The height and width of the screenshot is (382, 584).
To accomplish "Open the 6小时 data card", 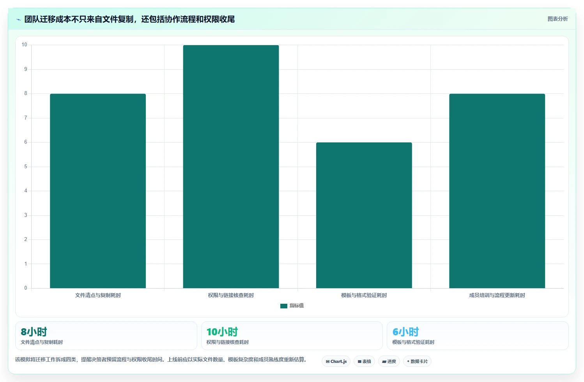I will point(478,336).
